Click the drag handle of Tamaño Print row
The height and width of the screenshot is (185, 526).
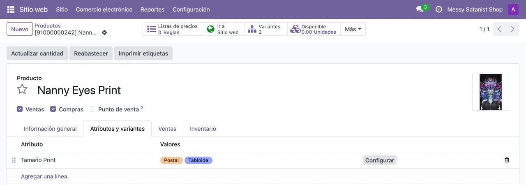[x=14, y=160]
